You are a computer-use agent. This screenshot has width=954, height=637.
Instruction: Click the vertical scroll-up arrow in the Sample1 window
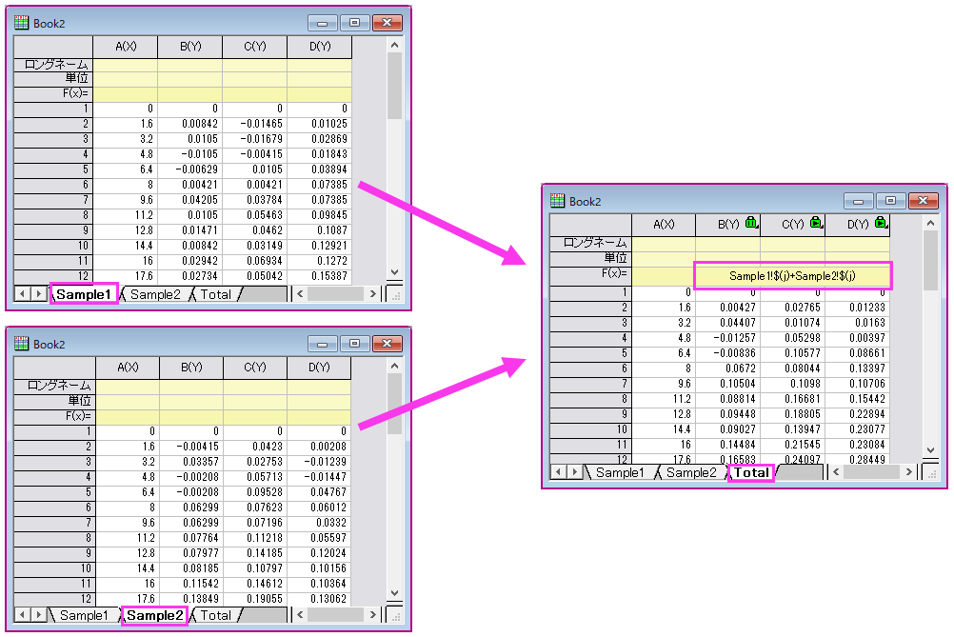pyautogui.click(x=394, y=47)
